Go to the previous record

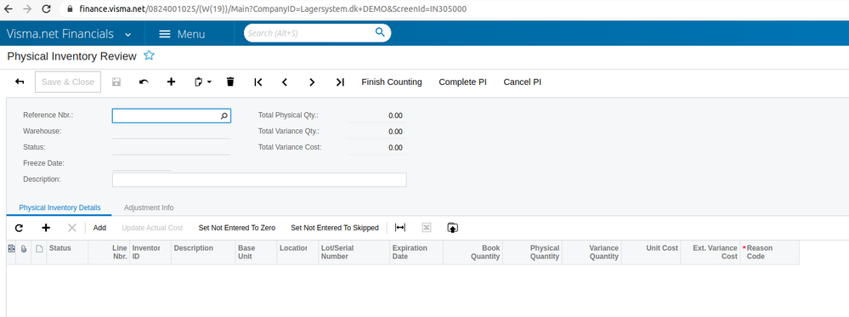tap(284, 82)
